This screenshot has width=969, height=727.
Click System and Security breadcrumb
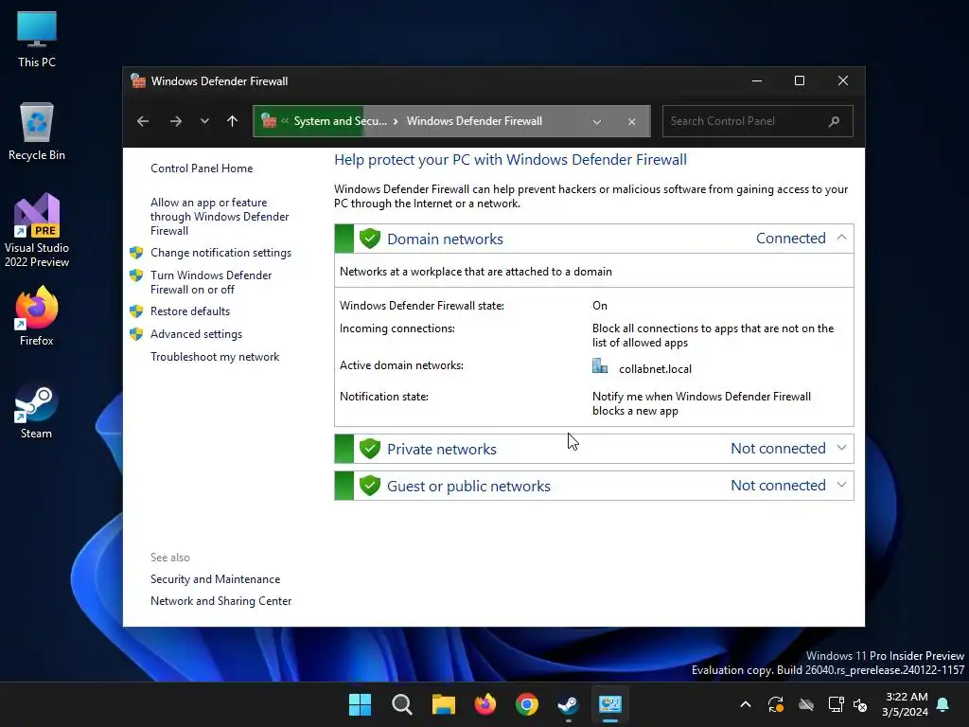click(340, 121)
